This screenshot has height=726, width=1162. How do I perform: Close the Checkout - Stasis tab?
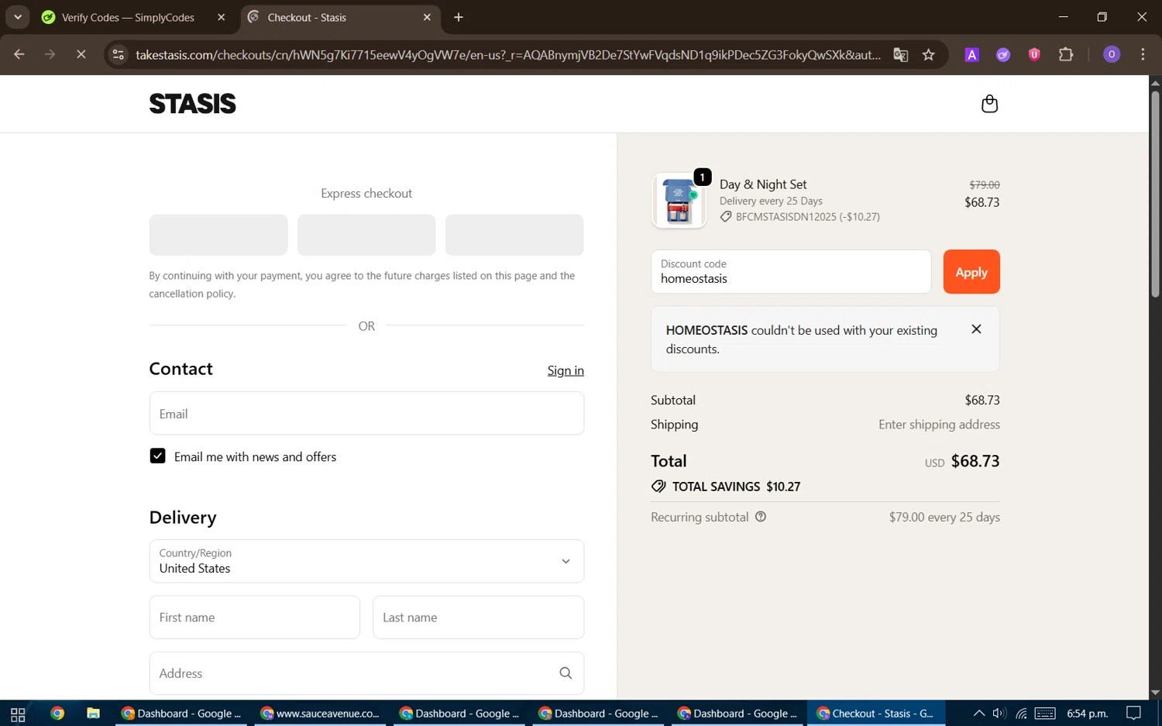(427, 17)
